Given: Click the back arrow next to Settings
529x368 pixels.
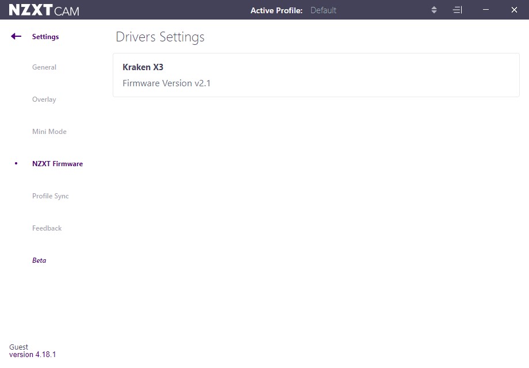Looking at the screenshot, I should tap(16, 36).
